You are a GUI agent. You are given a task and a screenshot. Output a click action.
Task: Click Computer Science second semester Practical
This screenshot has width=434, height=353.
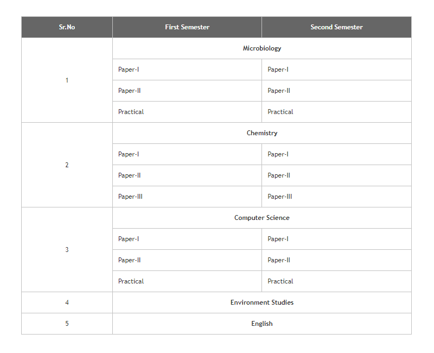280,281
